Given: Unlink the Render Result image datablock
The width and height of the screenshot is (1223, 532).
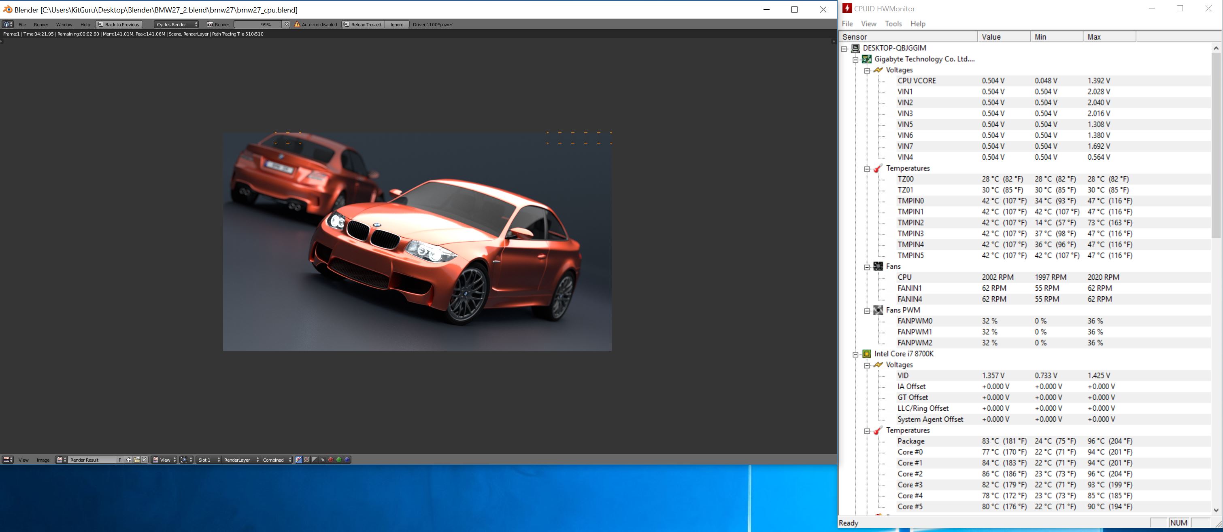Looking at the screenshot, I should pos(145,460).
